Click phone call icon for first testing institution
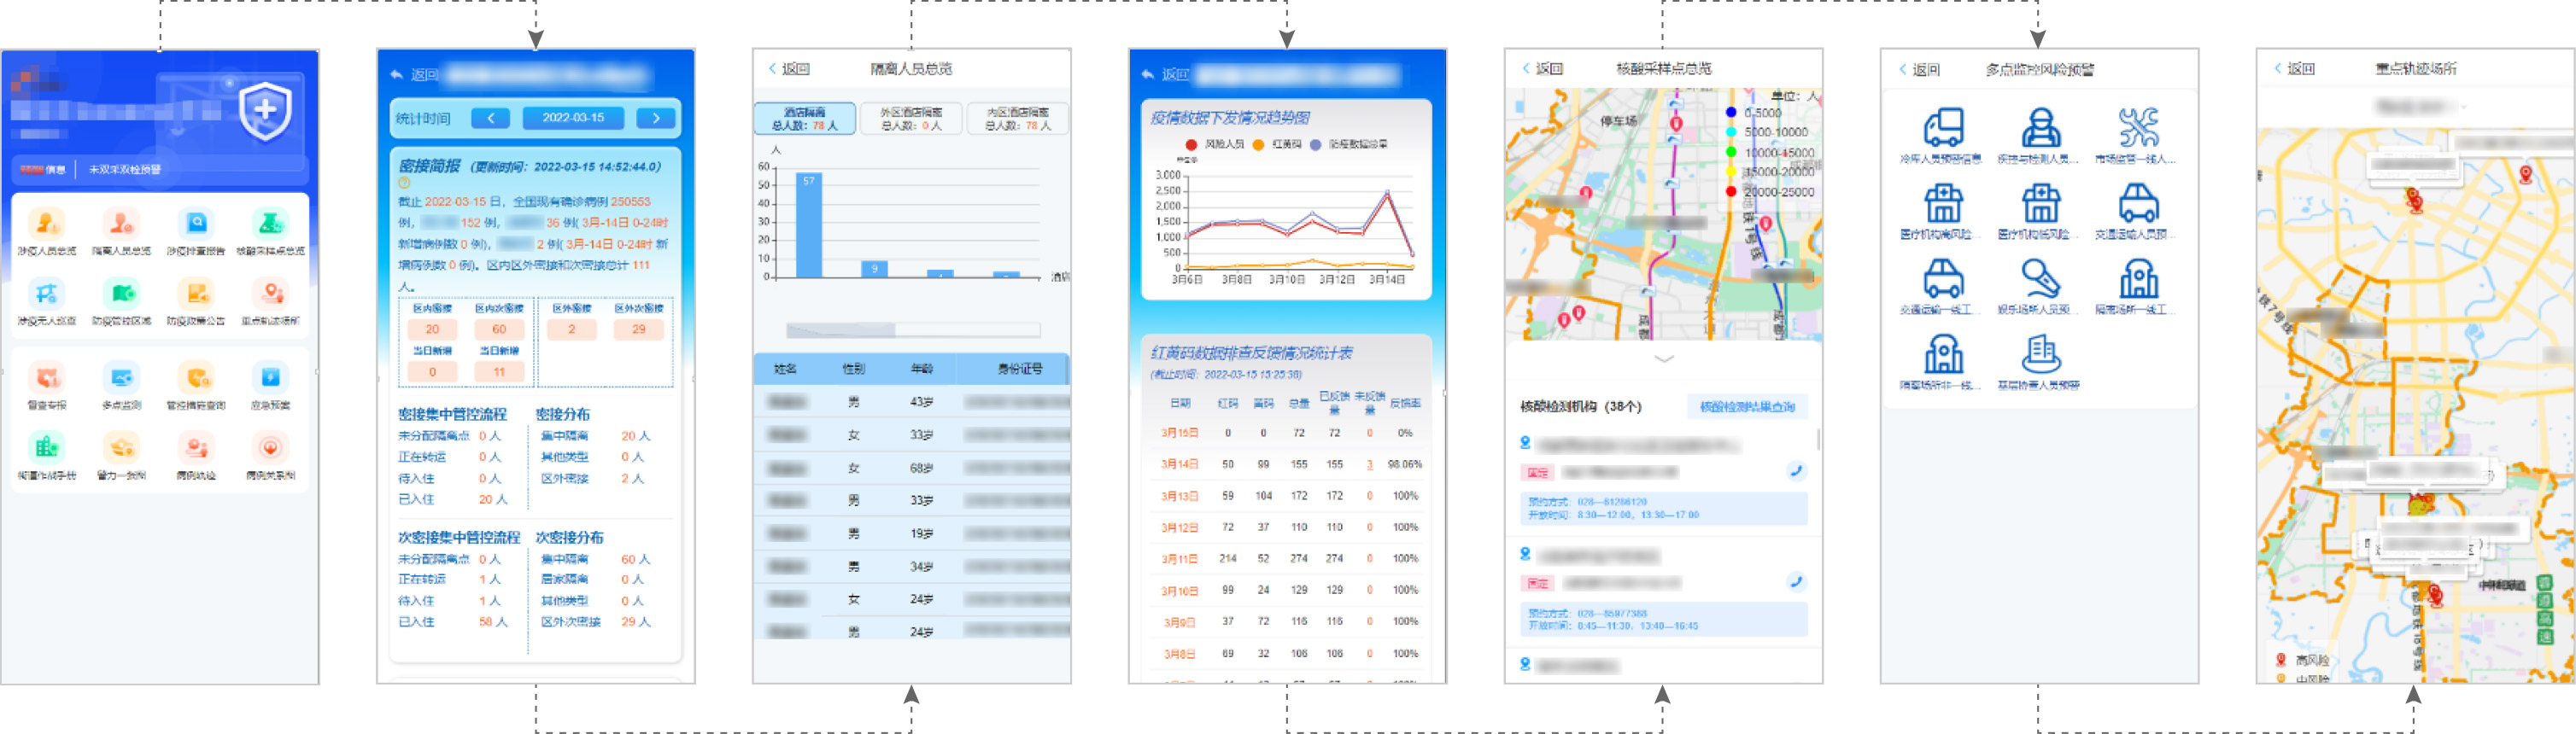 [1795, 471]
